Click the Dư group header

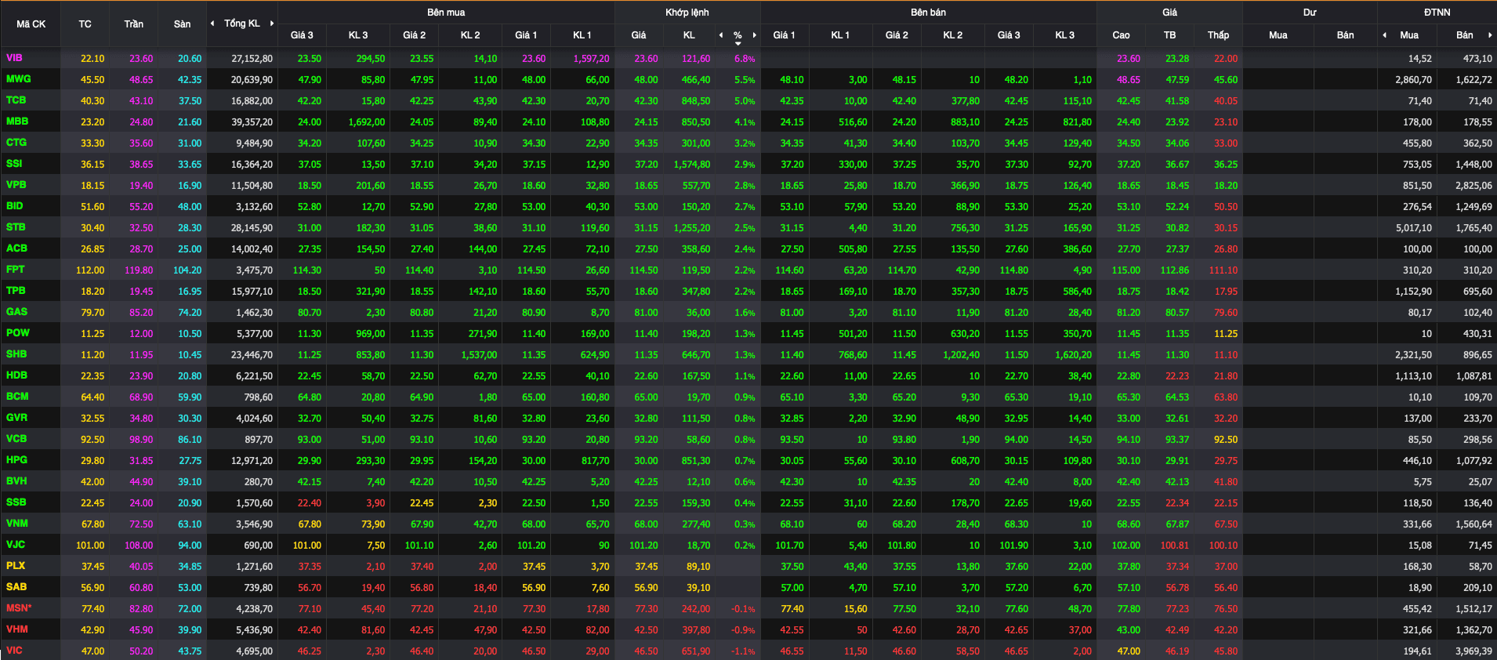(x=1310, y=13)
